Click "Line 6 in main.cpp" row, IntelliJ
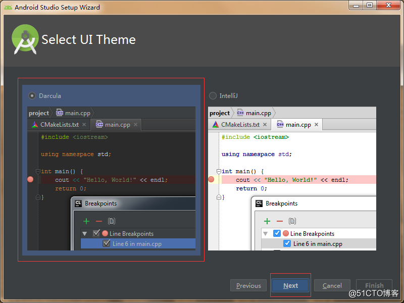This screenshot has height=303, width=404. click(x=319, y=243)
